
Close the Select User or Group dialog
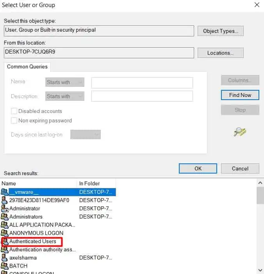(257, 5)
